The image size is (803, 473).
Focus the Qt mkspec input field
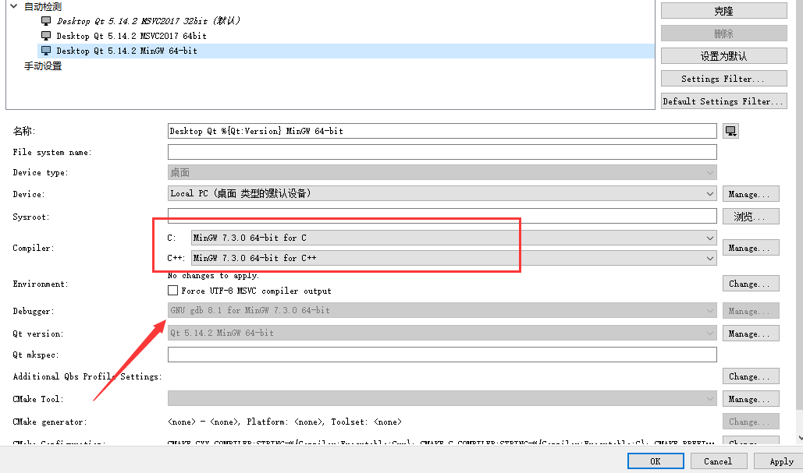pyautogui.click(x=442, y=355)
